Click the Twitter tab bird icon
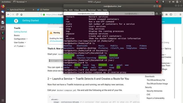Image resolution: width=183 pixels, height=103 pixels. click(38, 10)
